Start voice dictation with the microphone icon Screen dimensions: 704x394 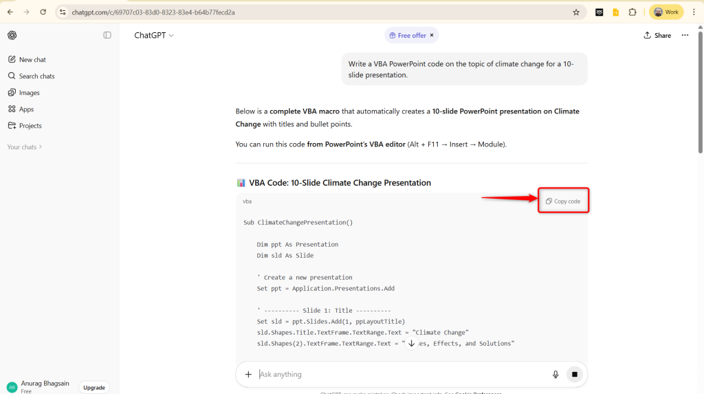555,374
